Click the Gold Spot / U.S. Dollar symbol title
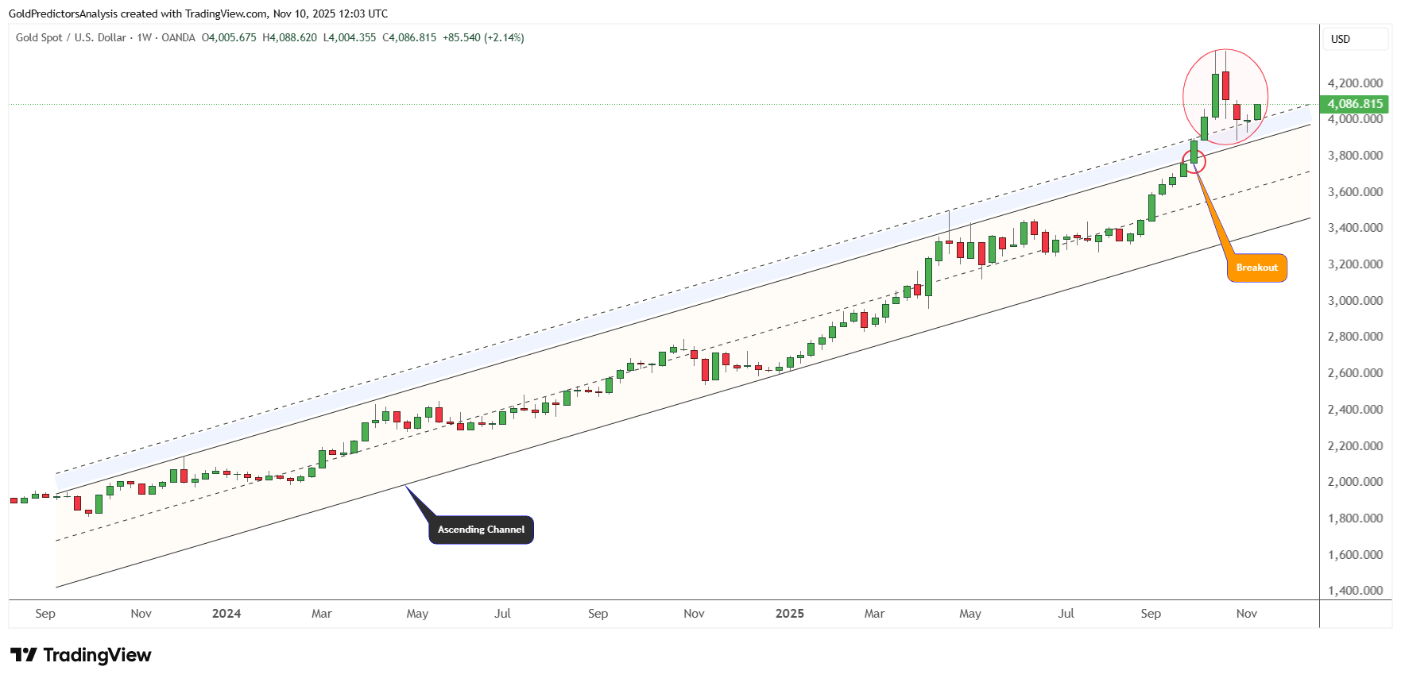 tap(71, 37)
